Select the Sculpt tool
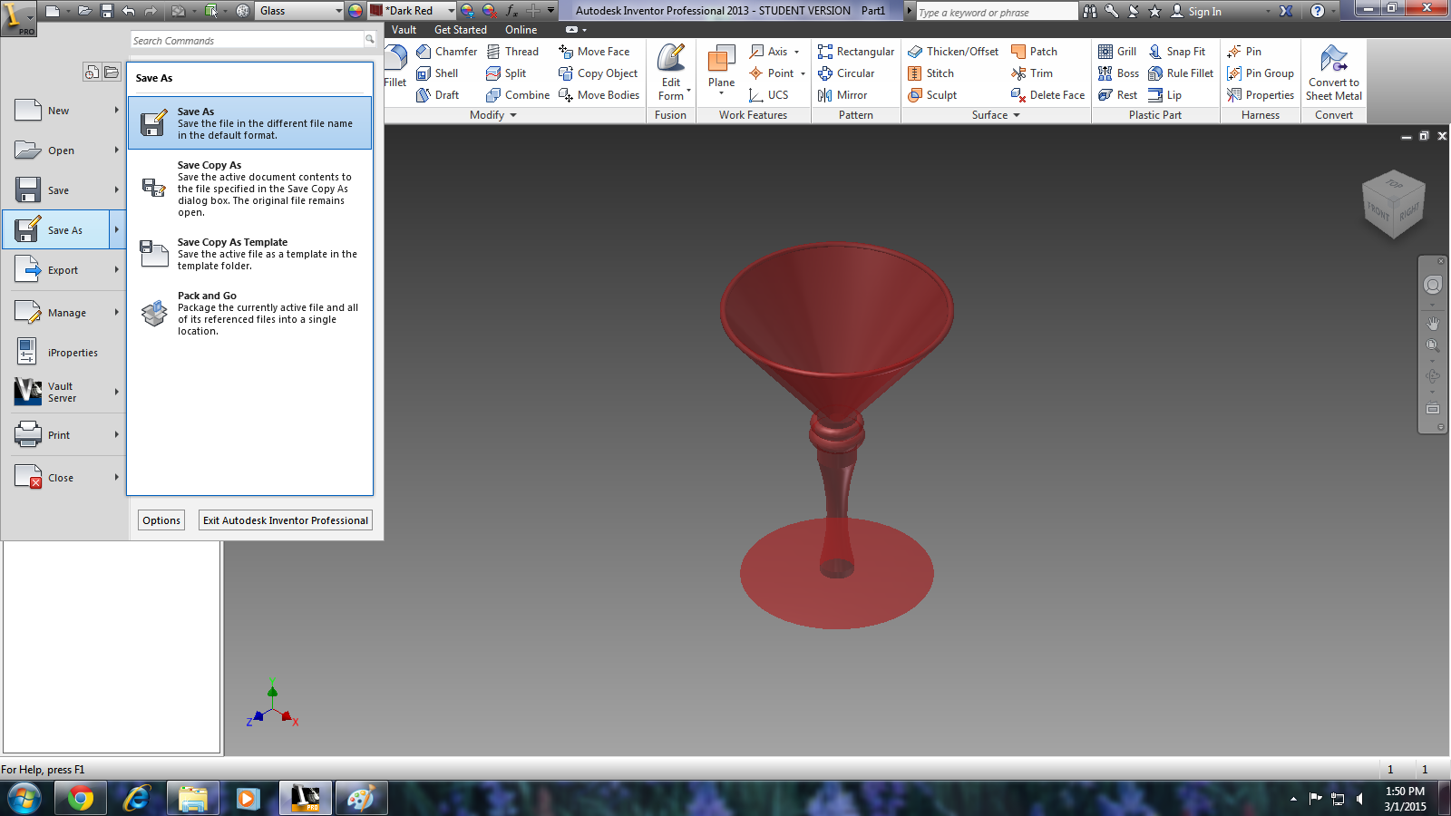This screenshot has height=816, width=1451. point(932,95)
